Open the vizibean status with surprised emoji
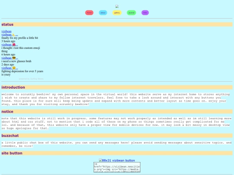Screen dimensions: 234x175 pos(10,68)
